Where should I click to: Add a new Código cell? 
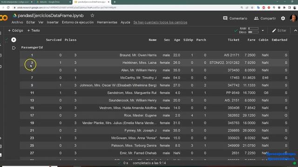click(x=15, y=31)
